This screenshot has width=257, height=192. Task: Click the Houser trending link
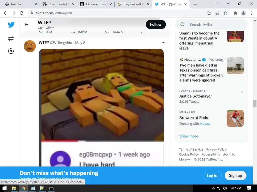205,123
